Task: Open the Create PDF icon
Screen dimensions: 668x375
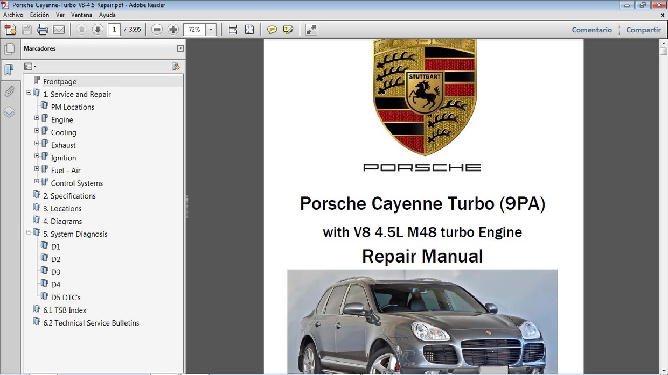Action: click(10, 29)
